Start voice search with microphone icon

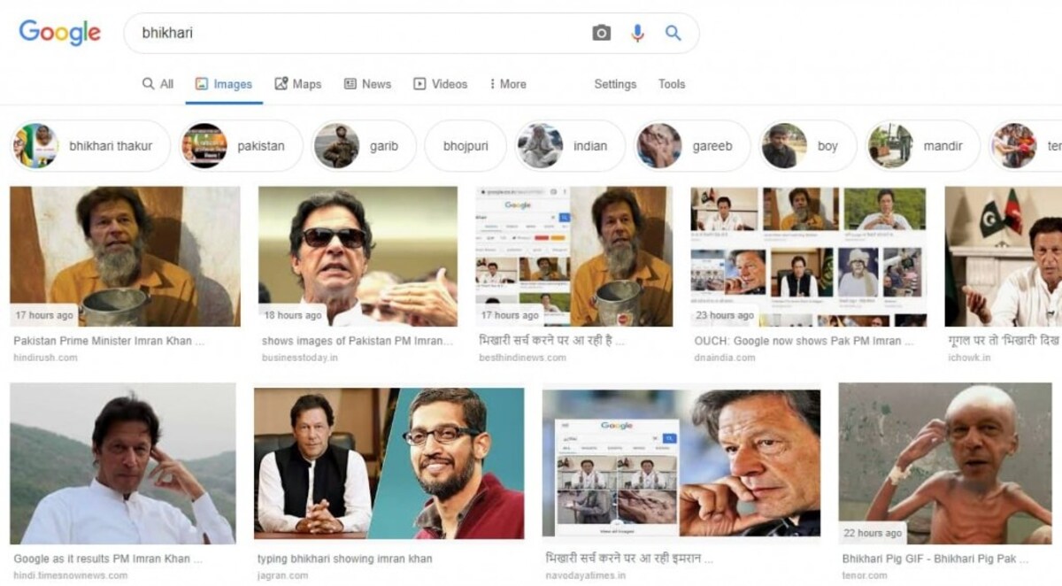point(637,33)
